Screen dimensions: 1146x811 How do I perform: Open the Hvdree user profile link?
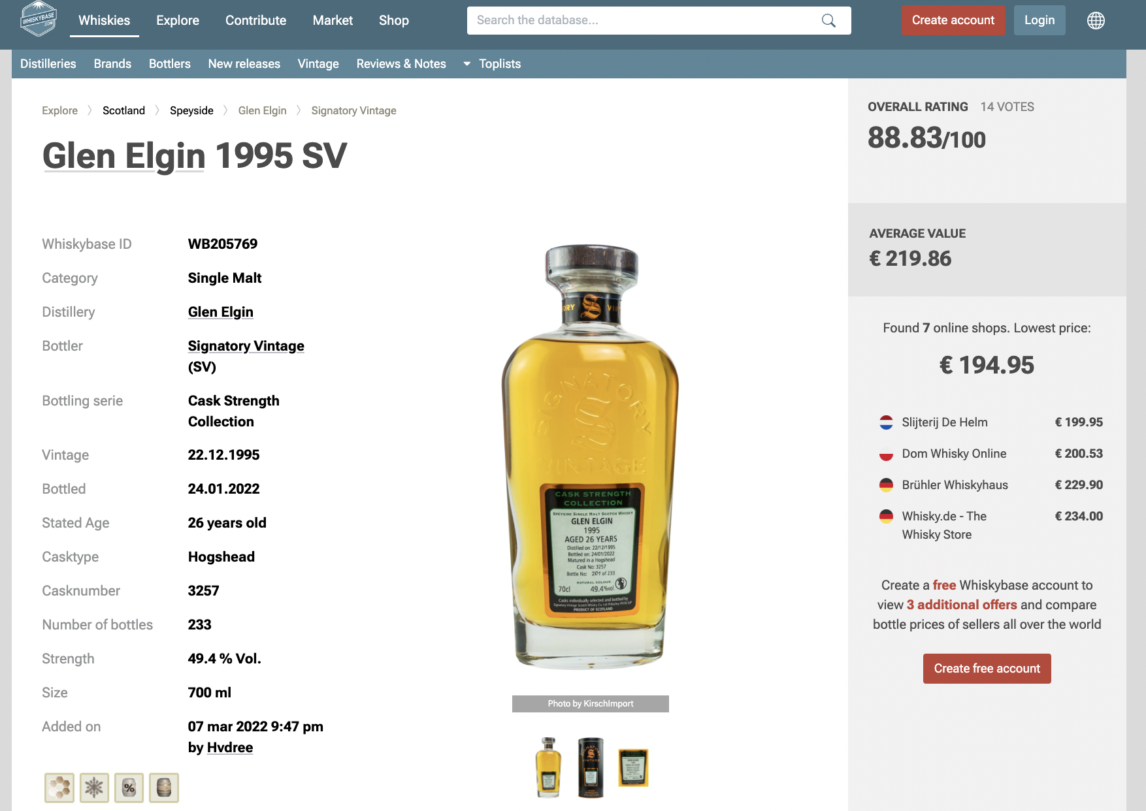[x=229, y=748]
